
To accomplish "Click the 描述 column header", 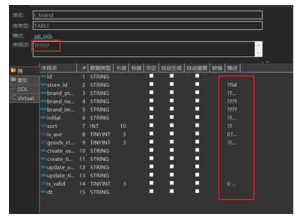I will pyautogui.click(x=232, y=68).
